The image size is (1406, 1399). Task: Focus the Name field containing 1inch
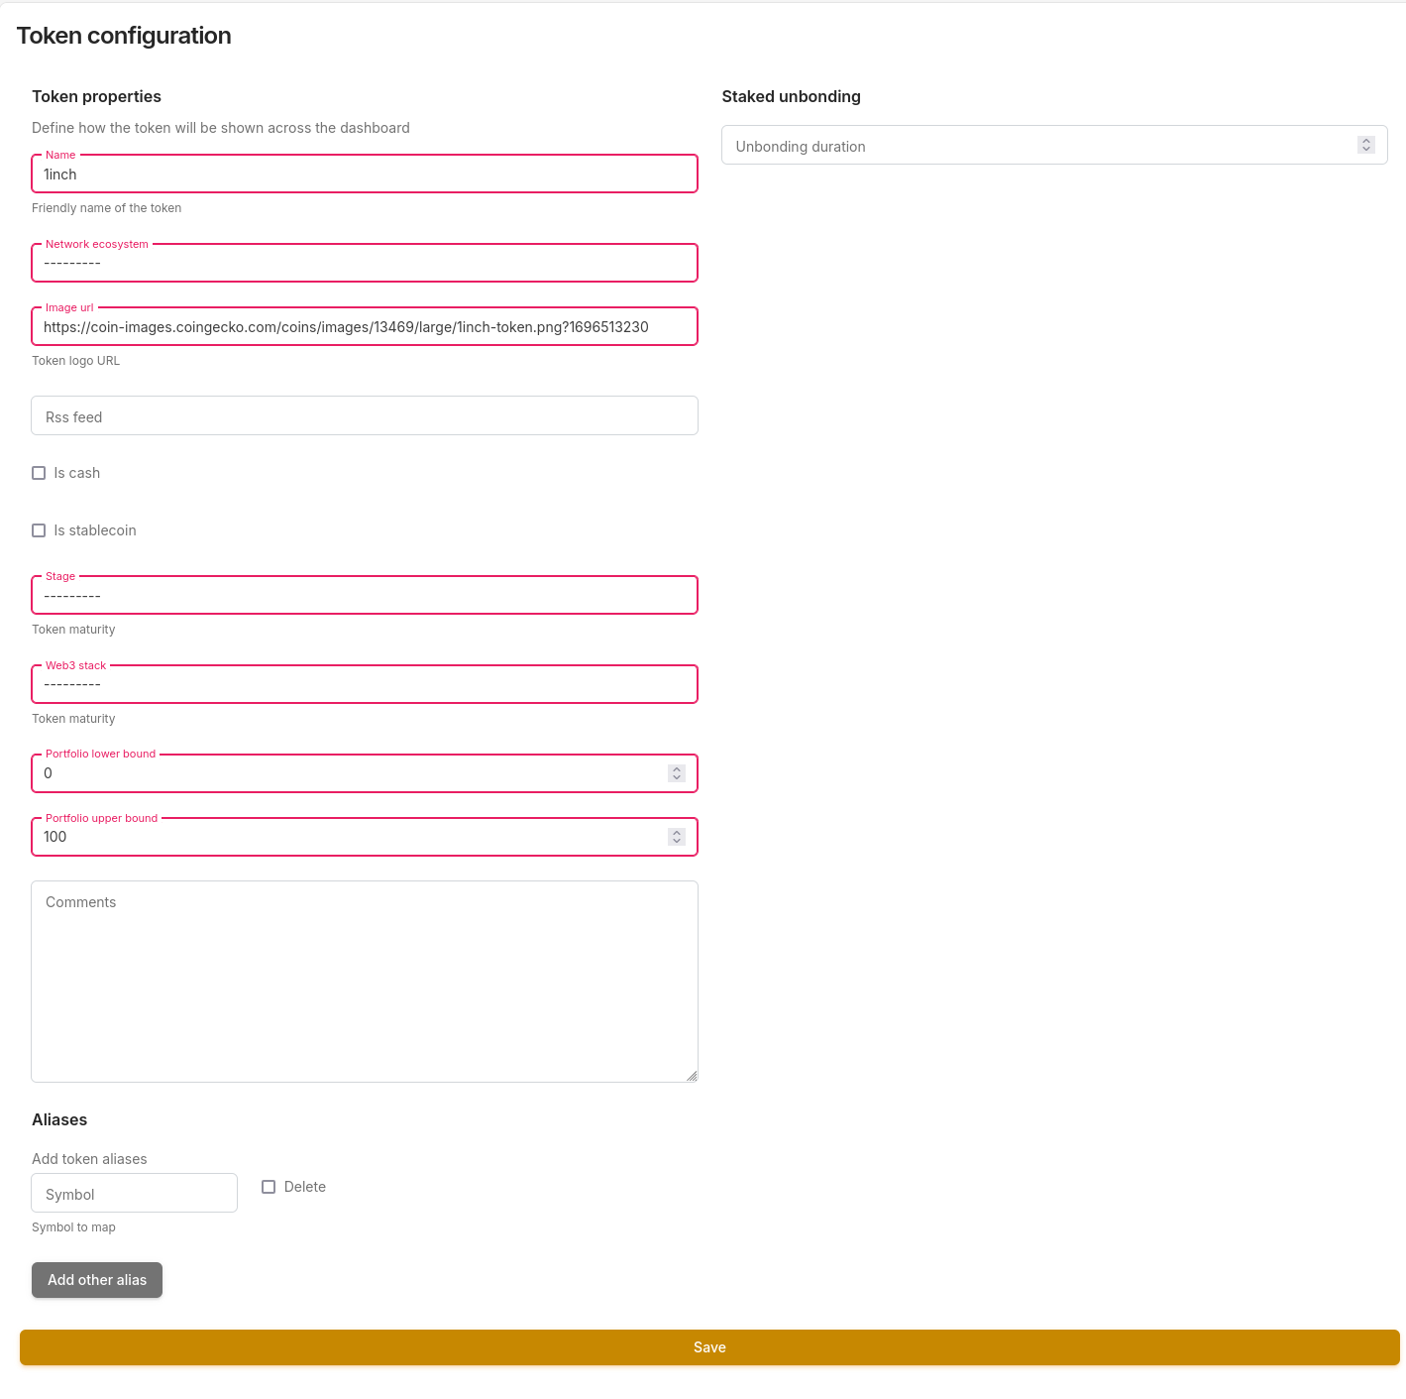[x=364, y=175]
